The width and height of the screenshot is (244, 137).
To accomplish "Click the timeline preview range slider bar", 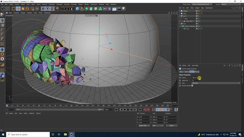I will pos(59,110).
